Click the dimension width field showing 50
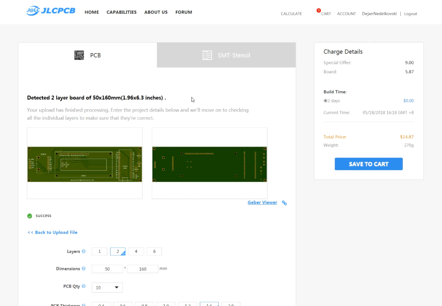The image size is (442, 306). coord(107,269)
